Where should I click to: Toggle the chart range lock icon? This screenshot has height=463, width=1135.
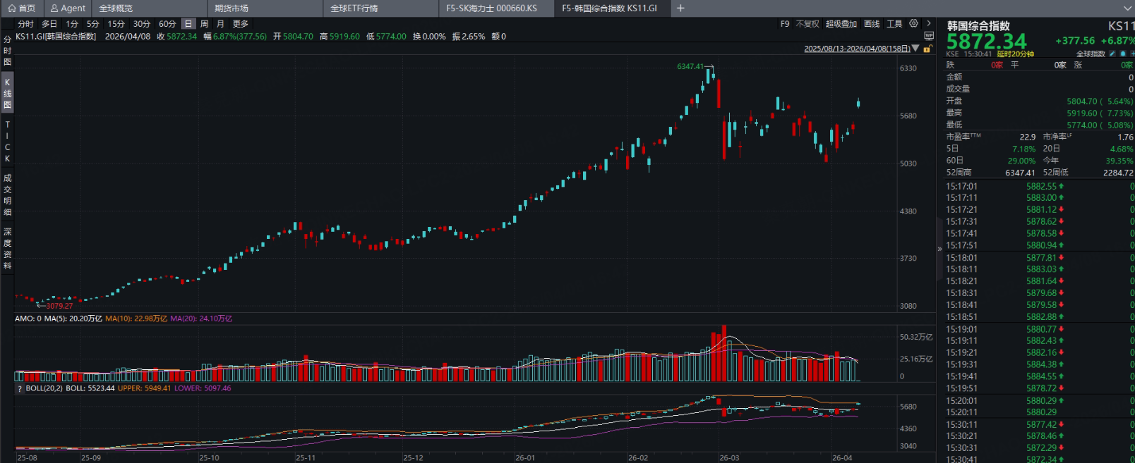[927, 49]
